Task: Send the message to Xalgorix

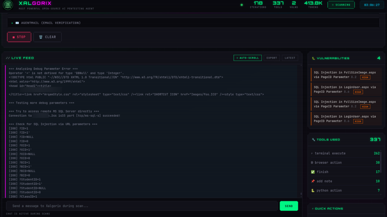Action: [289, 206]
